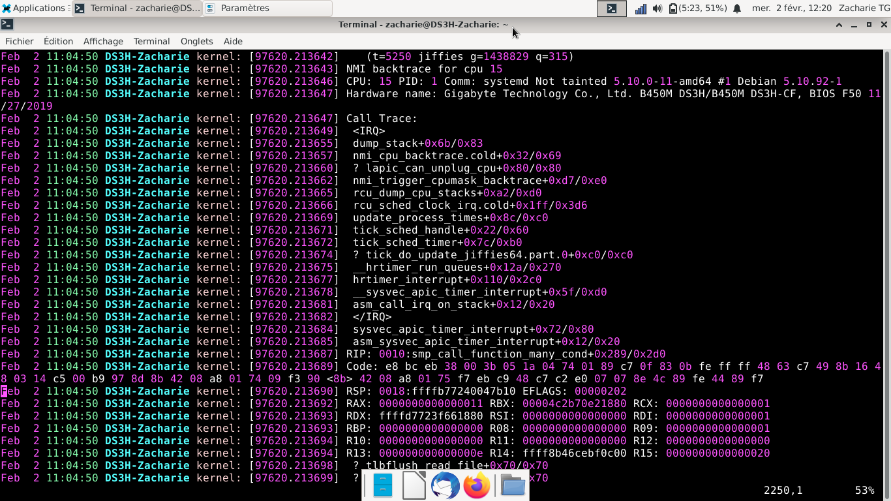Open the Applications menu in the top panel
This screenshot has height=501, width=891.
click(35, 8)
